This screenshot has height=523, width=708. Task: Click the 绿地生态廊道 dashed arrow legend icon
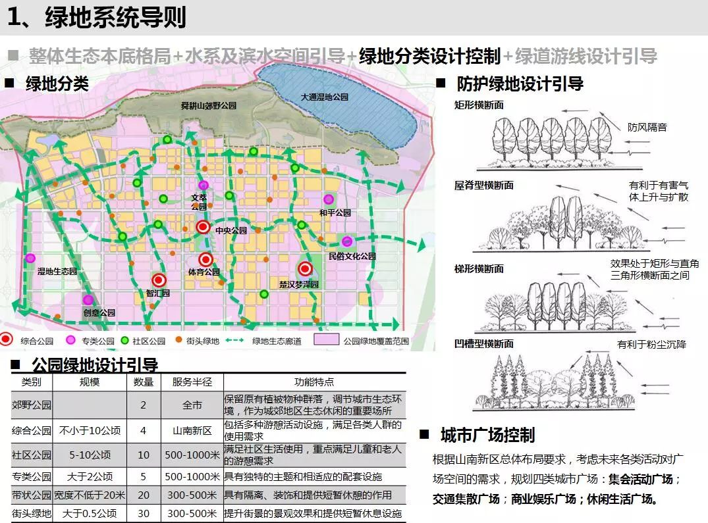point(235,340)
